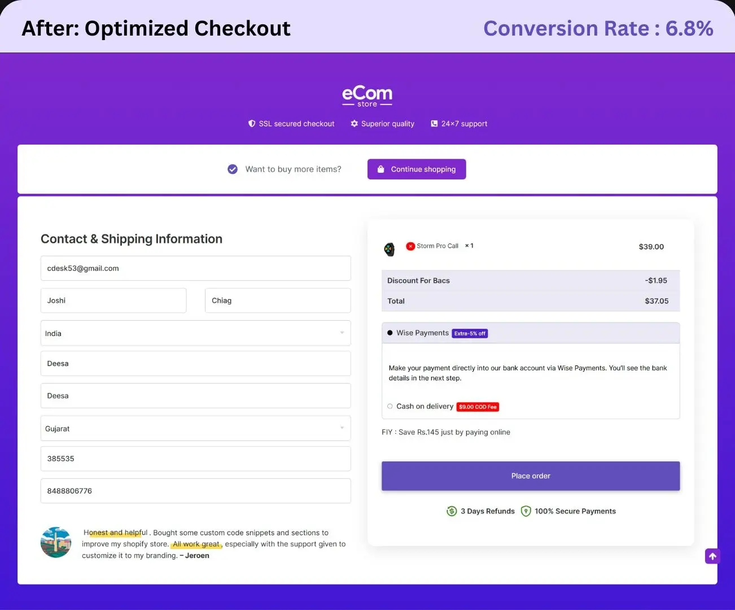The width and height of the screenshot is (735, 610).
Task: Remove Storm Pro Call with red X
Action: click(410, 246)
